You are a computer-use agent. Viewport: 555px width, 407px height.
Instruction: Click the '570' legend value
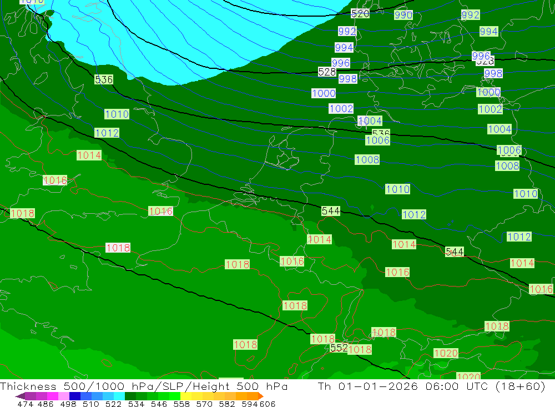[204, 404]
